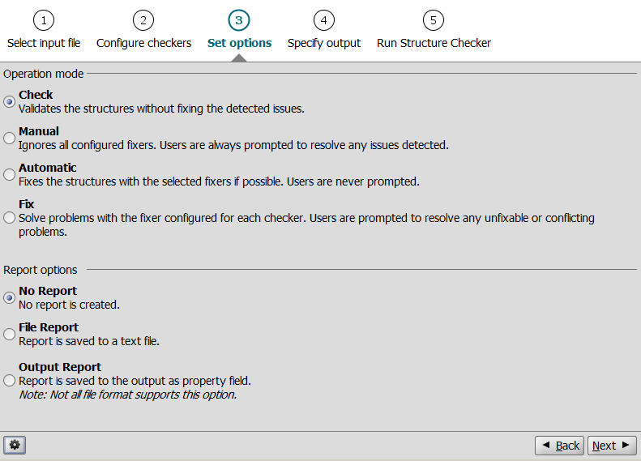Click step 4 circle icon
This screenshot has width=641, height=461.
(x=323, y=20)
